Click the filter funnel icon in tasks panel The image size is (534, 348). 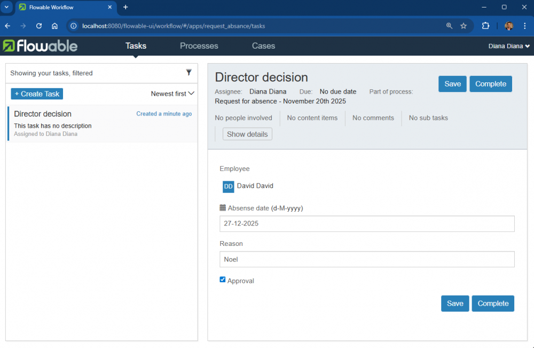(x=189, y=73)
